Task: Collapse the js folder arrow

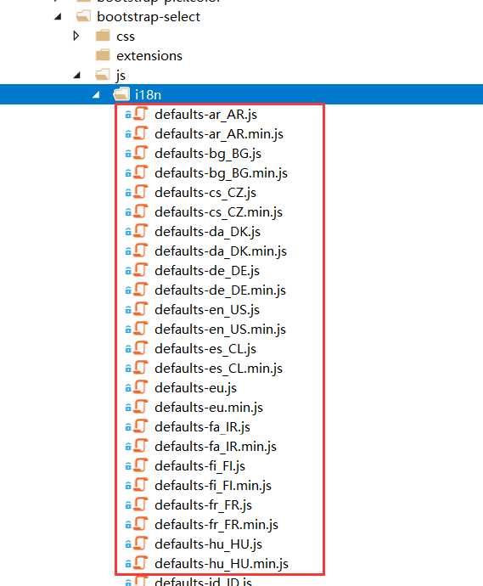Action: coord(77,76)
